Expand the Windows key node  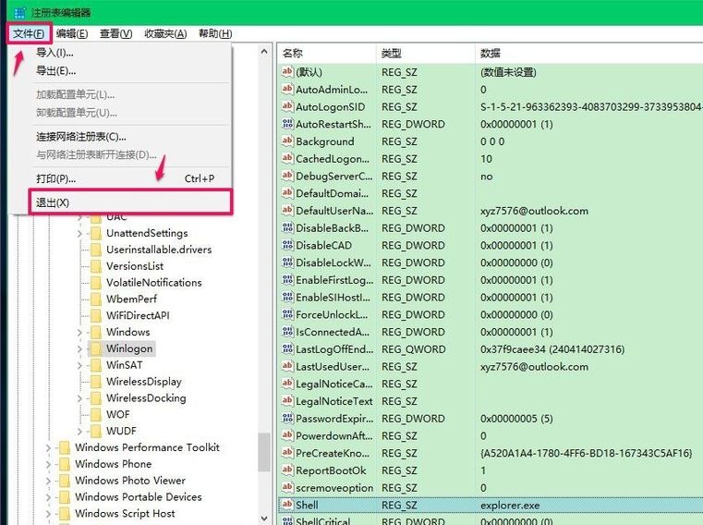click(79, 333)
